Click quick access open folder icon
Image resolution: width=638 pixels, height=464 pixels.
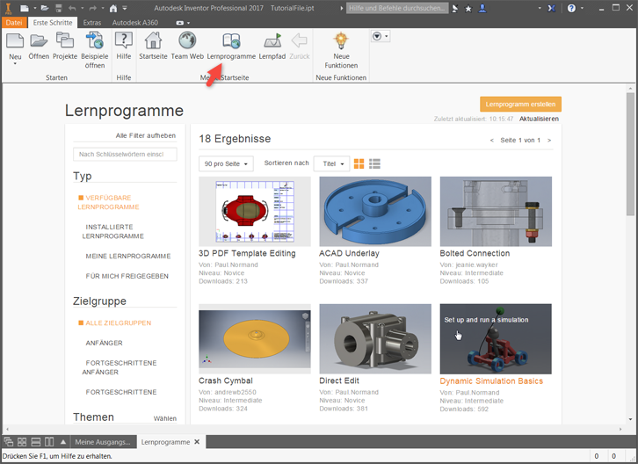45,8
